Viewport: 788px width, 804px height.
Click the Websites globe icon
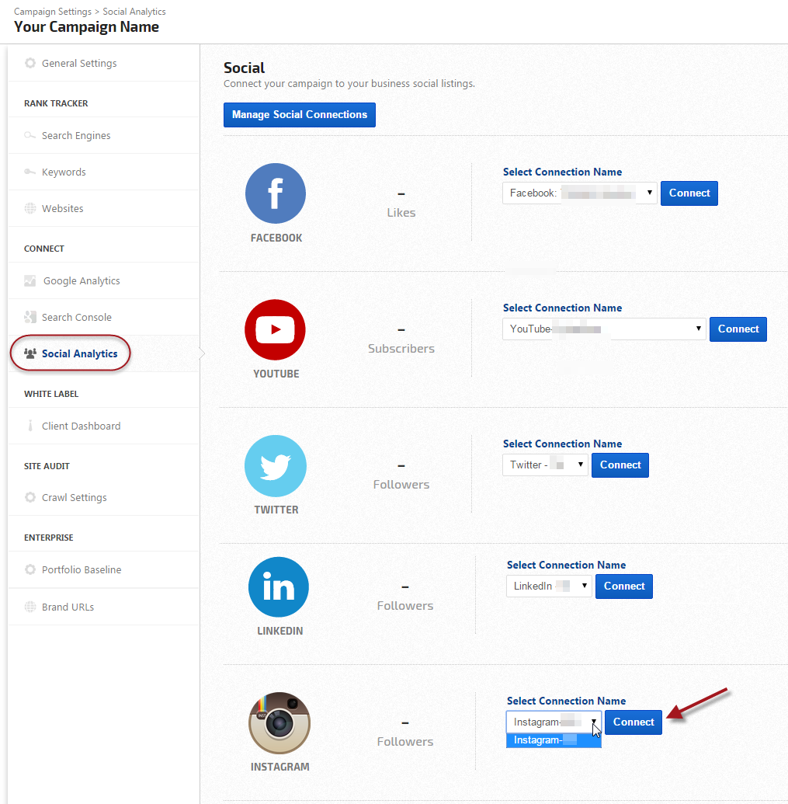(30, 208)
